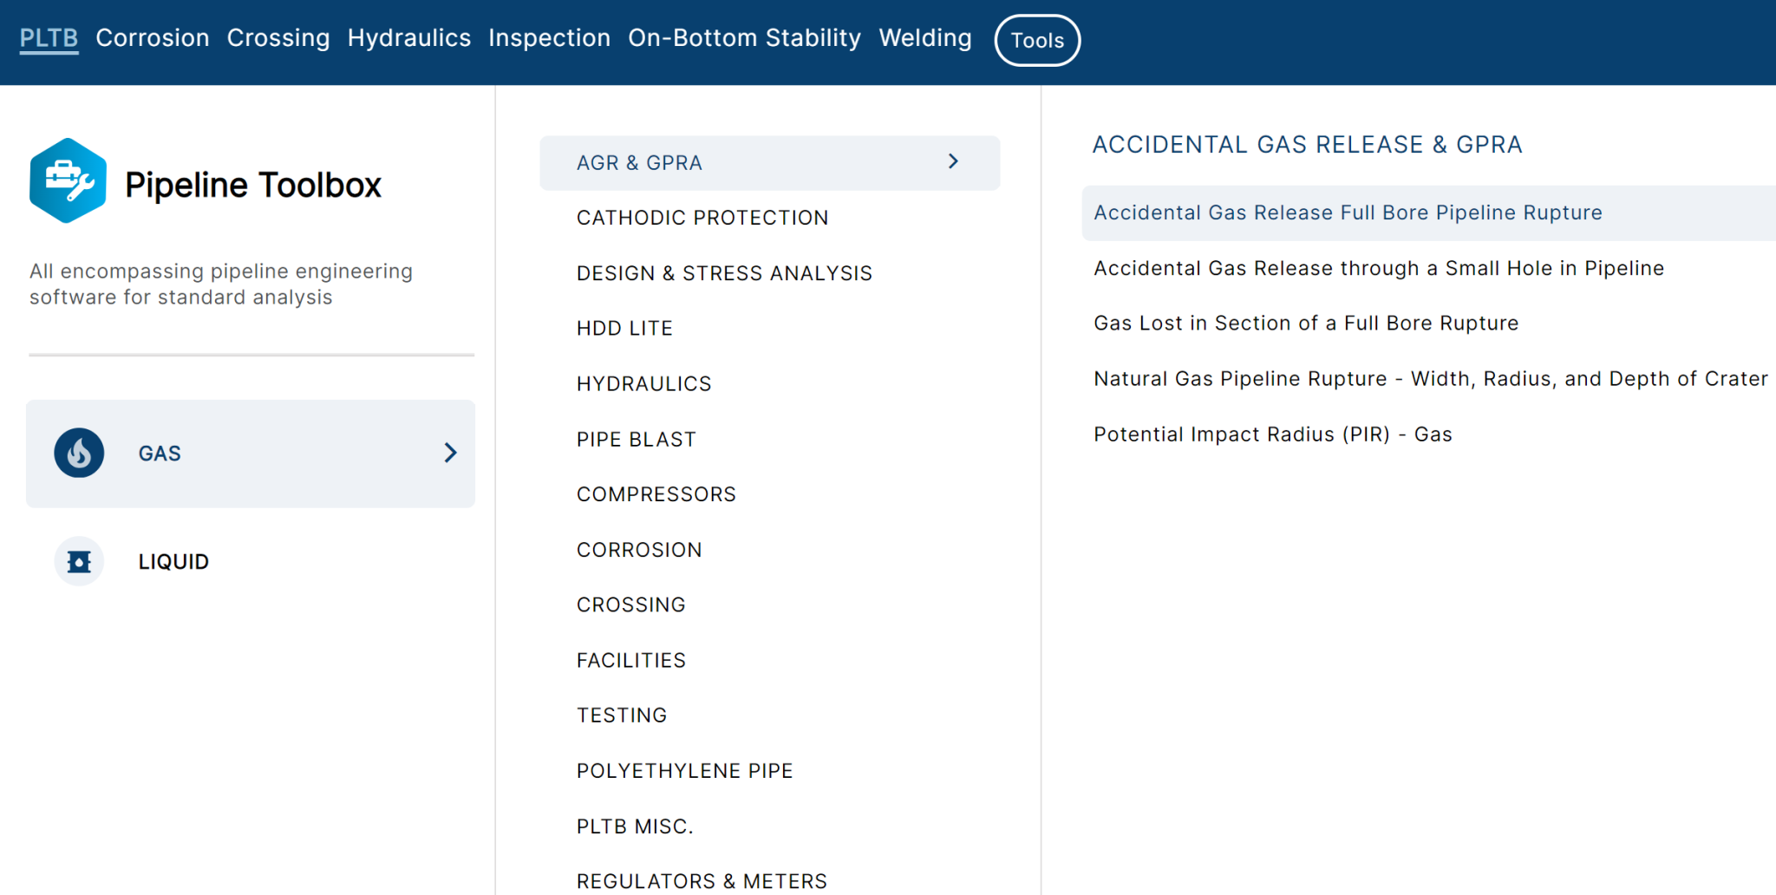Open the Hydraulics menu in the top bar
This screenshot has height=895, width=1776.
[x=408, y=38]
